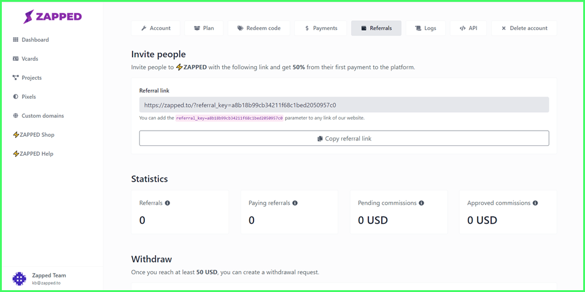Screen dimensions: 585x292
Task: Click the Zapped Team avatar image
Action: tap(20, 279)
